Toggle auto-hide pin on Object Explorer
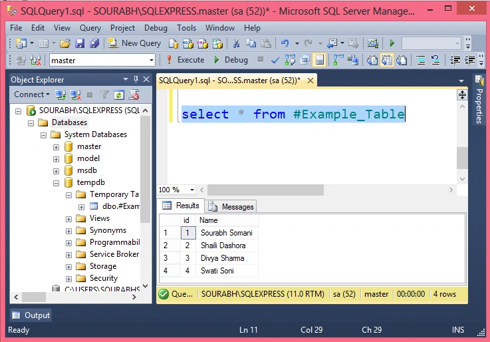Image resolution: width=490 pixels, height=342 pixels. tap(136, 79)
